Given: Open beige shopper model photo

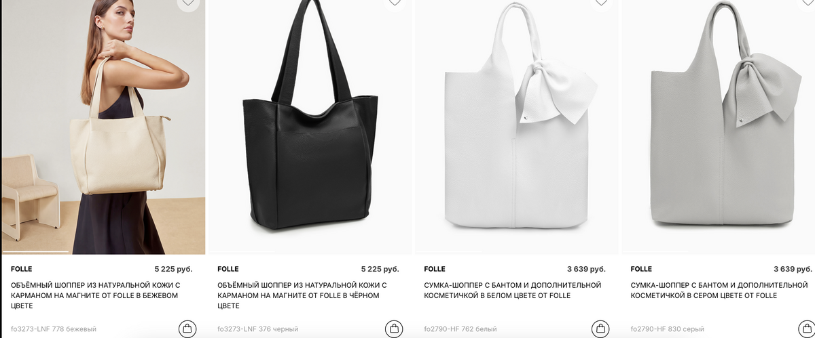Looking at the screenshot, I should [103, 127].
